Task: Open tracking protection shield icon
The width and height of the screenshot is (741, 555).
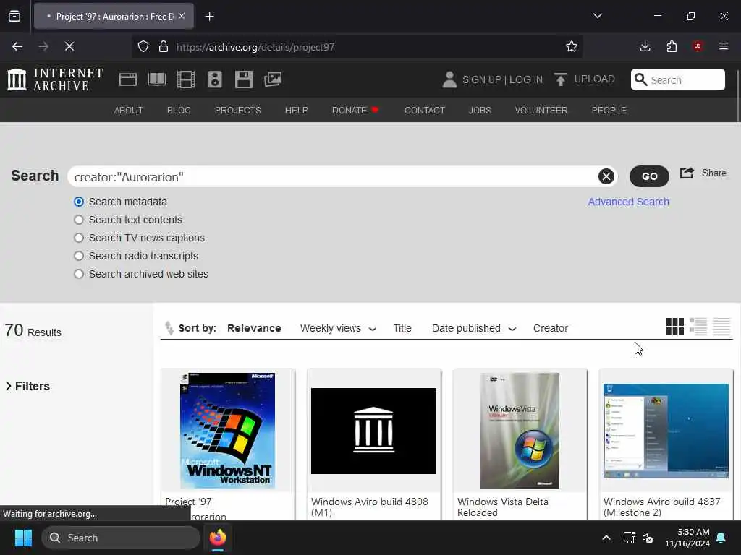Action: [x=143, y=47]
